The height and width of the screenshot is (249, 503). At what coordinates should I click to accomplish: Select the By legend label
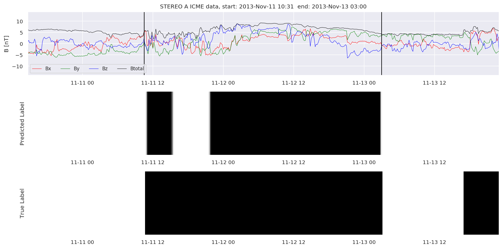pyautogui.click(x=77, y=69)
